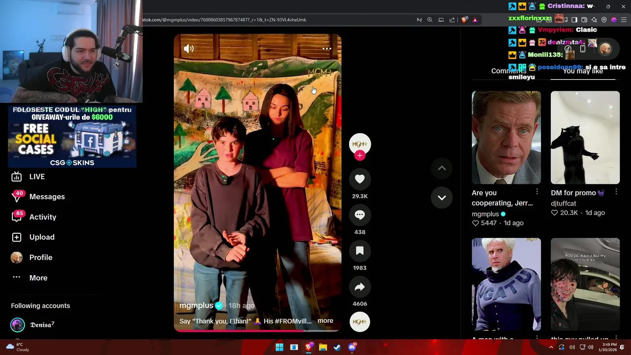Open the Brave Leo AI sparkle icon

point(594,20)
